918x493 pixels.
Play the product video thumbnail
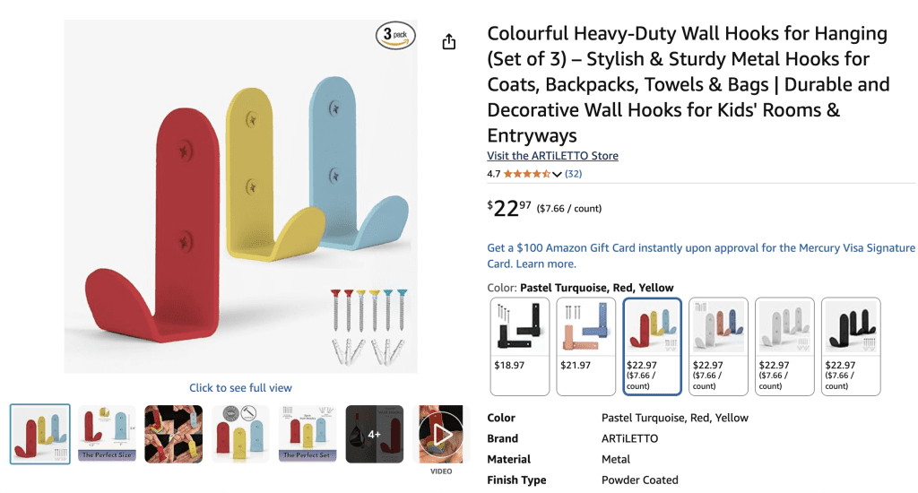click(x=441, y=435)
